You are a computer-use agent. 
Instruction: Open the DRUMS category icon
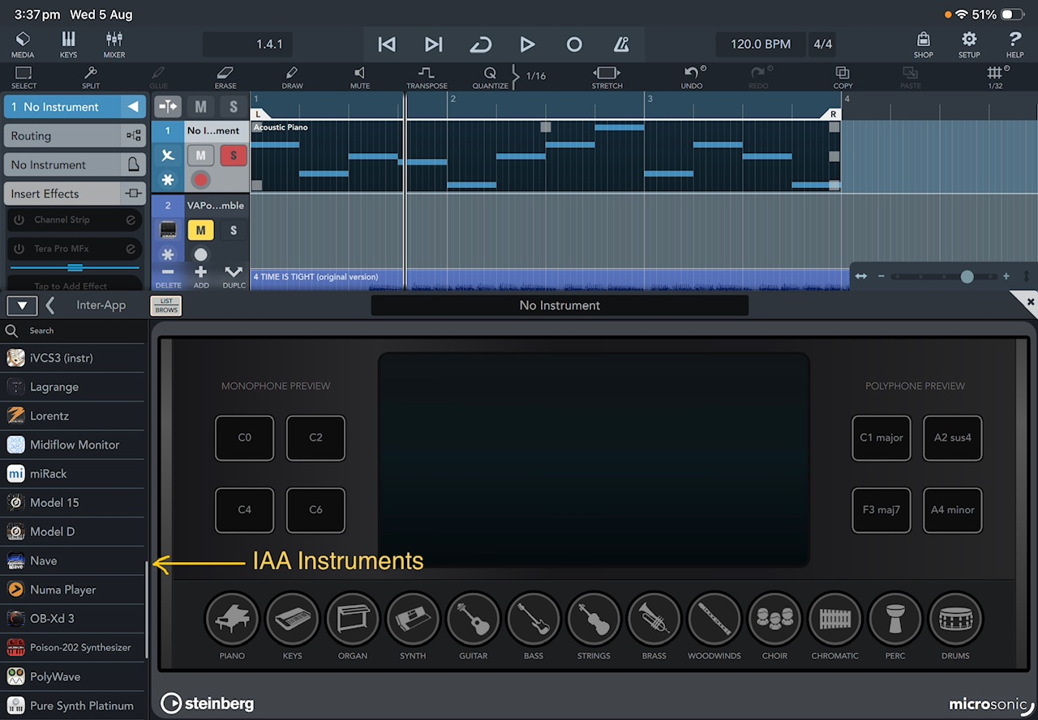point(955,620)
